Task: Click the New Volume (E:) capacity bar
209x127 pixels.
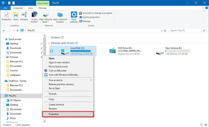Action: coord(178,51)
